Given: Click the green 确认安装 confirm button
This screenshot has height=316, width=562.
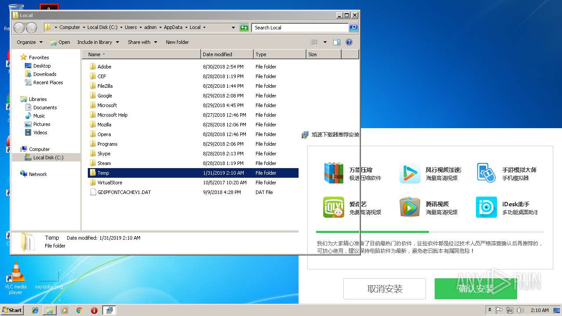Looking at the screenshot, I should (476, 289).
